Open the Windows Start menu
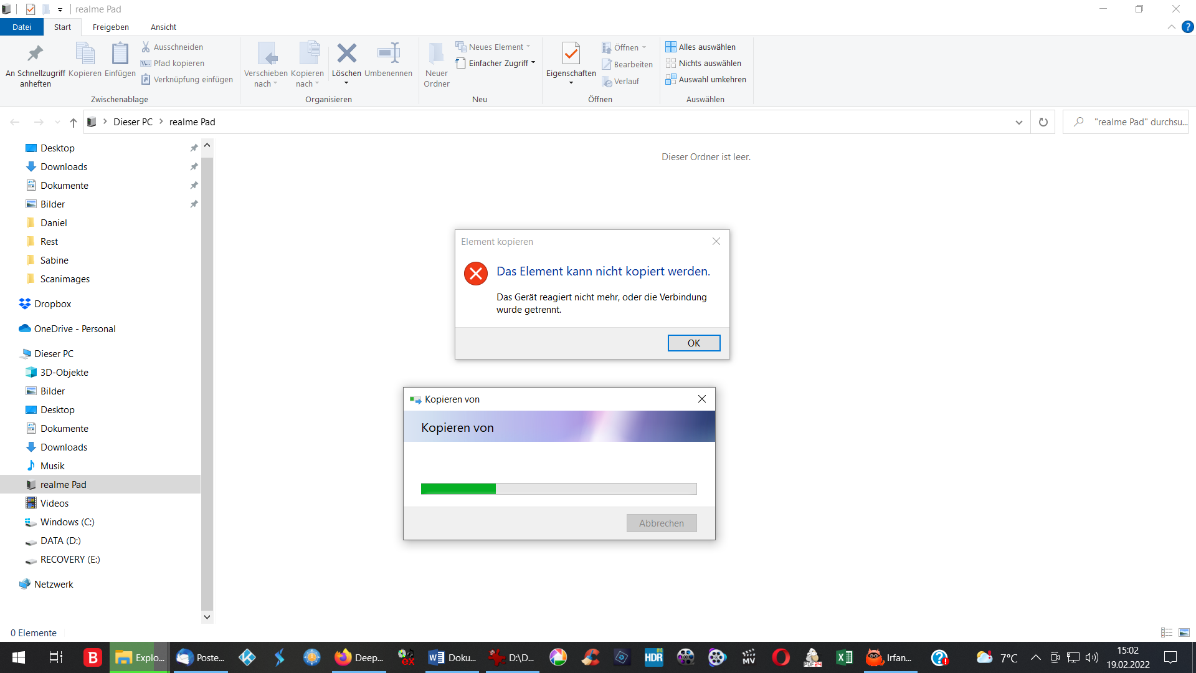This screenshot has height=673, width=1196. 19,657
